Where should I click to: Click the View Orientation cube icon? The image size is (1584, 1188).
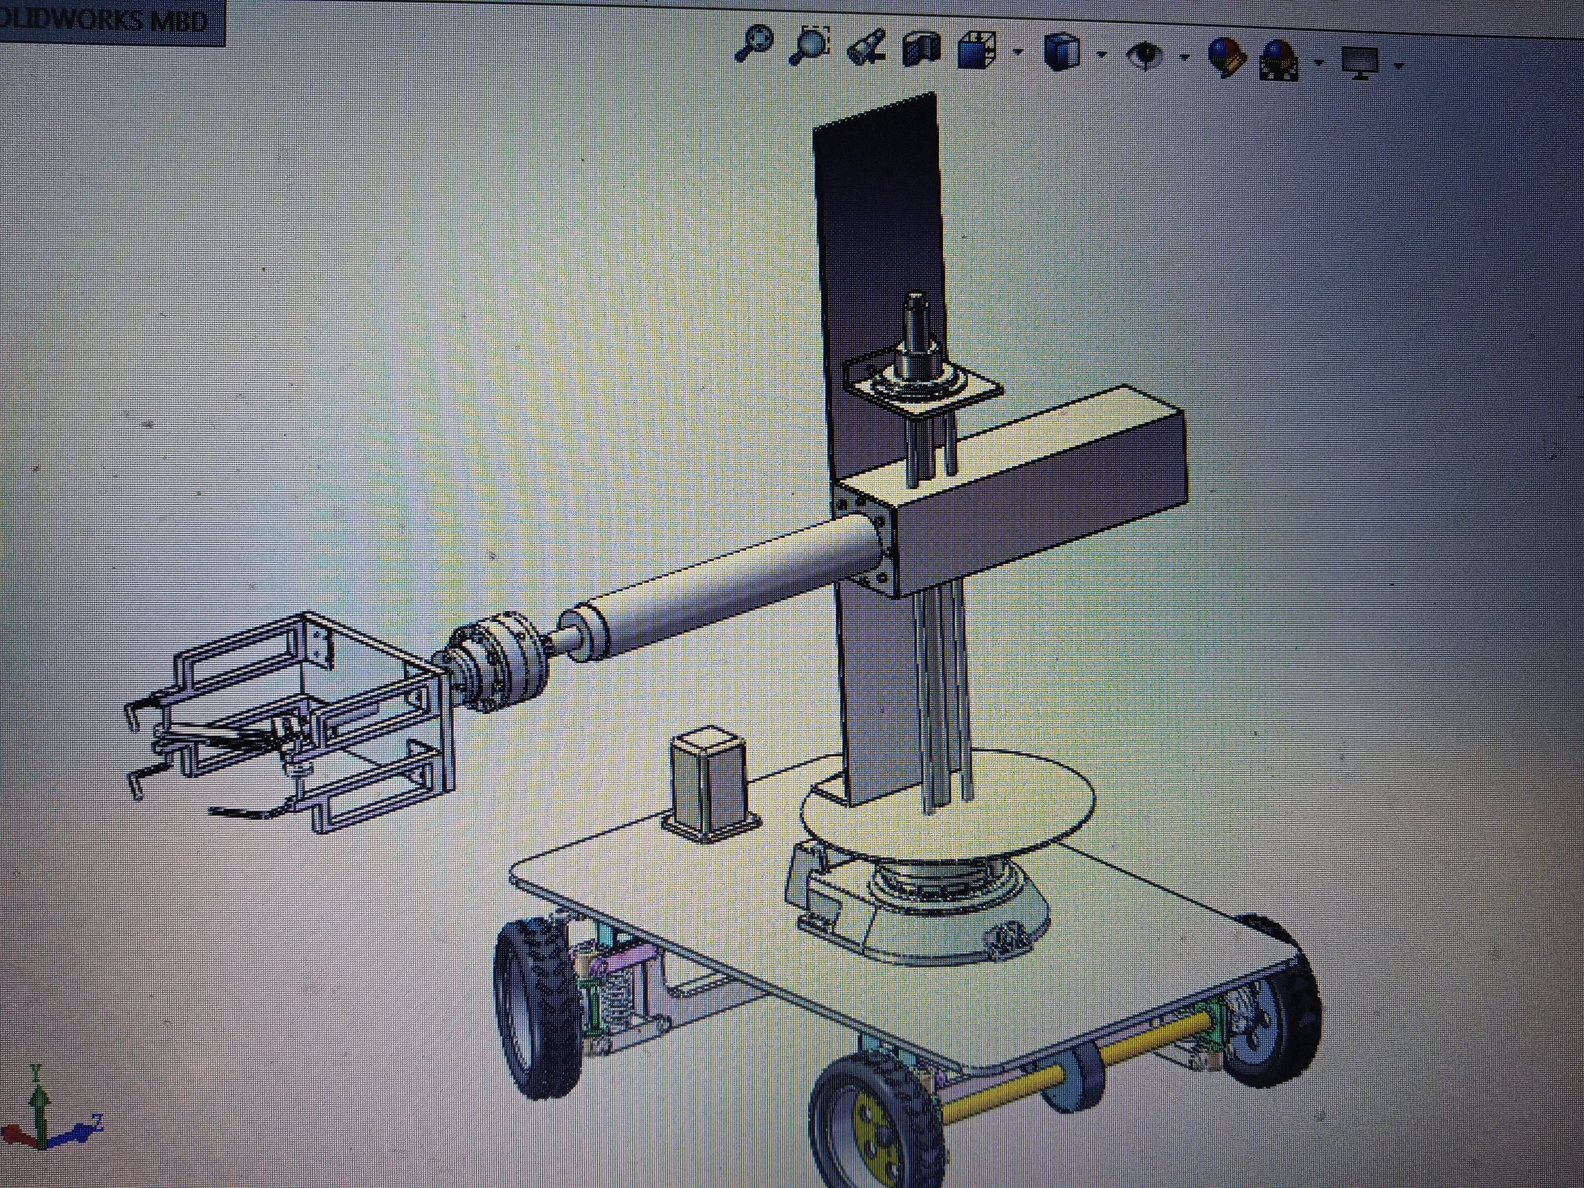point(976,51)
